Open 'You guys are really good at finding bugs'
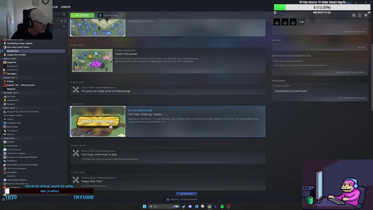The height and width of the screenshot is (210, 373). tap(106, 91)
